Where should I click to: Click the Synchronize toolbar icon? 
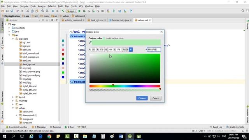pyautogui.click(x=12, y=11)
